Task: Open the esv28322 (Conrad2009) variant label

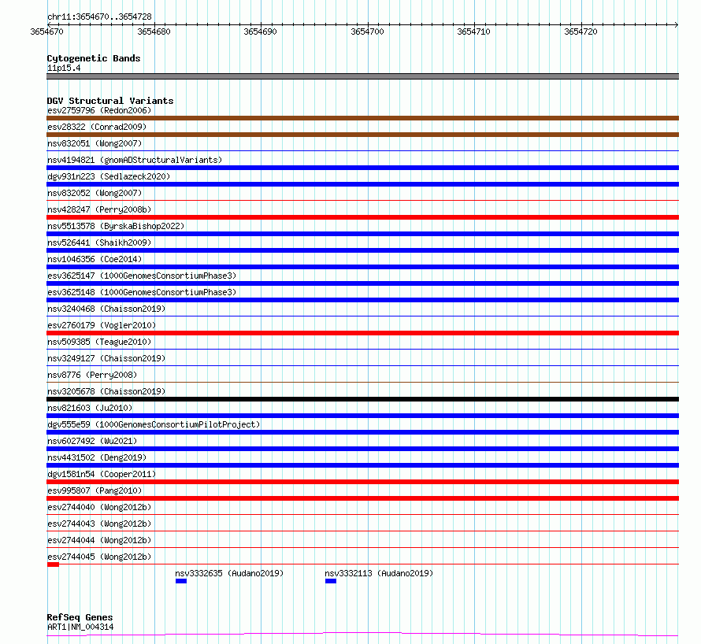Action: (x=97, y=127)
